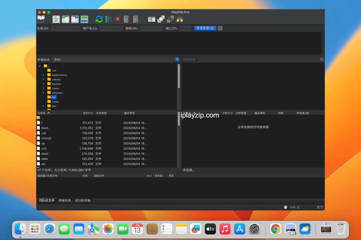Toggle remote directory tree display icon

pyautogui.click(x=75, y=19)
